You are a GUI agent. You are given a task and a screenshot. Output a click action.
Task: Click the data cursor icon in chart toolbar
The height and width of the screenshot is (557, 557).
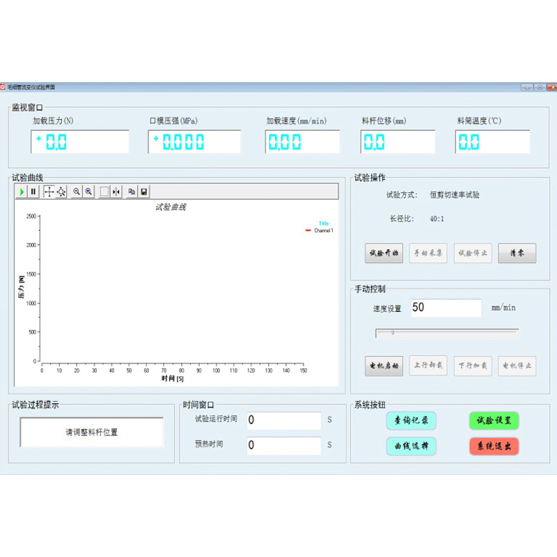(x=116, y=192)
